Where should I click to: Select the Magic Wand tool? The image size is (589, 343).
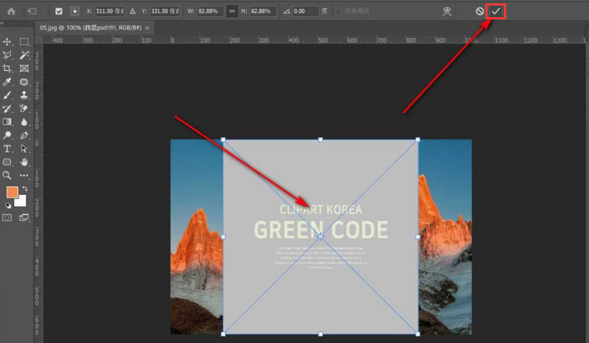click(24, 55)
